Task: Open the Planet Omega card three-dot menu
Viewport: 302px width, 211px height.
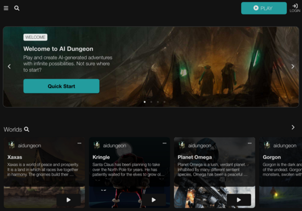Action: click(250, 143)
